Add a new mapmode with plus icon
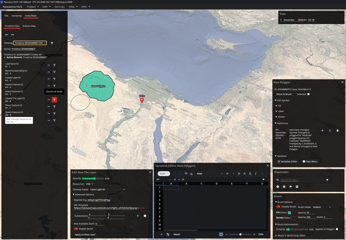The height and width of the screenshot is (240, 346). (x=278, y=187)
